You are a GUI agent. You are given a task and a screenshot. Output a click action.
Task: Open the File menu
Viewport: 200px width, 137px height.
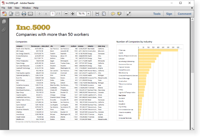click(x=3, y=8)
